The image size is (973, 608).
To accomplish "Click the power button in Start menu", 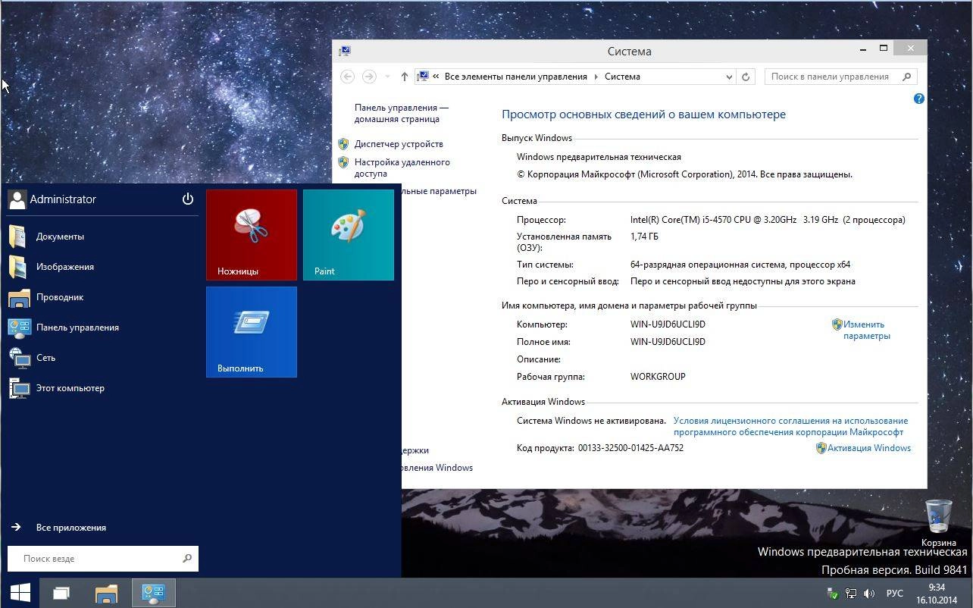I will click(x=188, y=199).
